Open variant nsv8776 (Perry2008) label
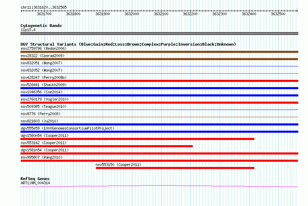 click(40, 114)
